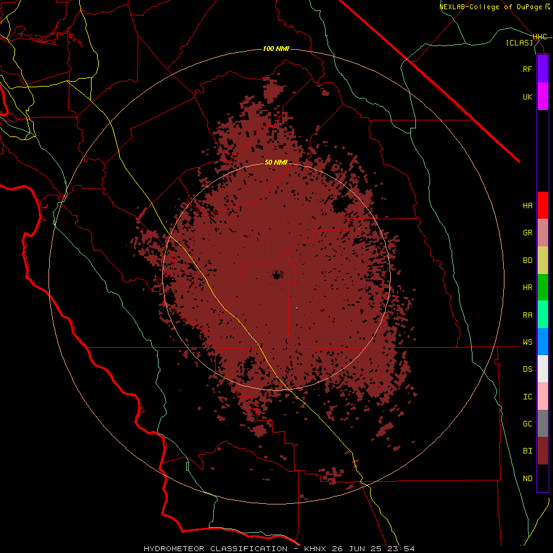The image size is (553, 553).
Task: Click the 100 NMI range ring label
Action: tap(276, 49)
